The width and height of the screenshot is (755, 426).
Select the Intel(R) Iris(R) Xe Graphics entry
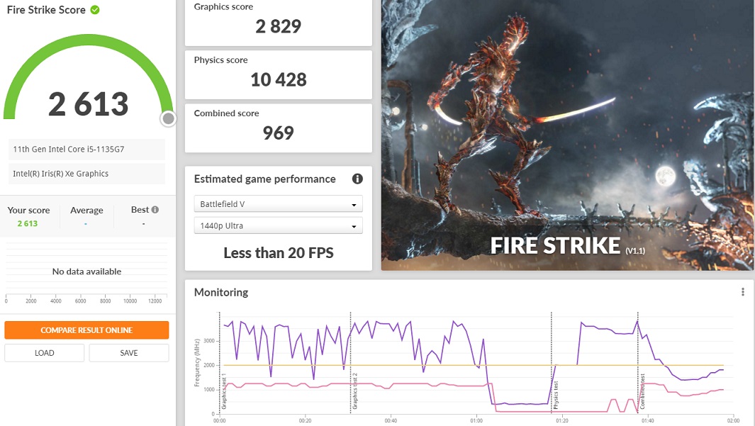86,174
